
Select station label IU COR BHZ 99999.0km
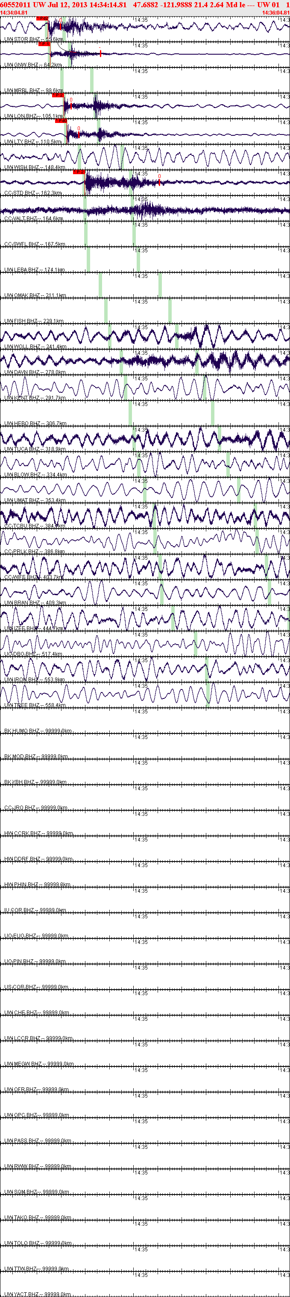35,911
